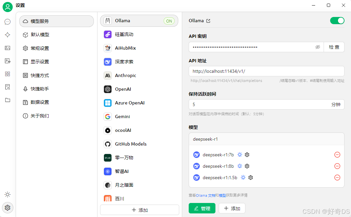Open the files folder sidebar icon
The image size is (351, 217).
point(7,100)
